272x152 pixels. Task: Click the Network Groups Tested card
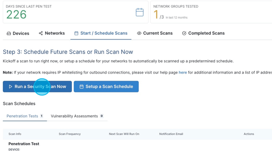[x=211, y=12]
